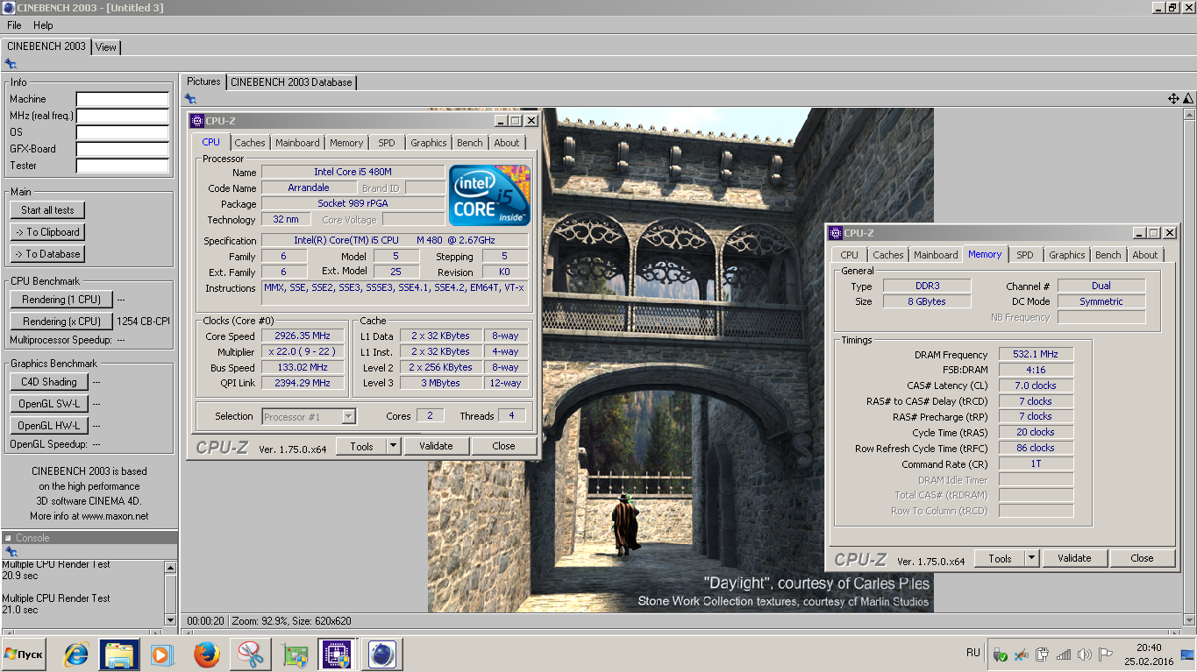Open the Processor #1 selection dropdown
The height and width of the screenshot is (672, 1197).
(x=309, y=417)
